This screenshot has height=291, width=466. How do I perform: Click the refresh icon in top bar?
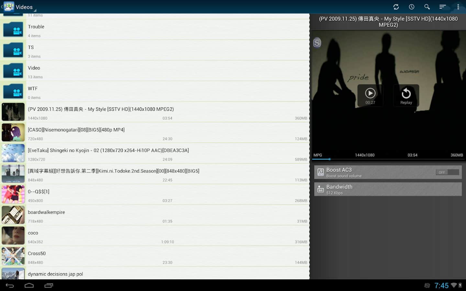(396, 7)
